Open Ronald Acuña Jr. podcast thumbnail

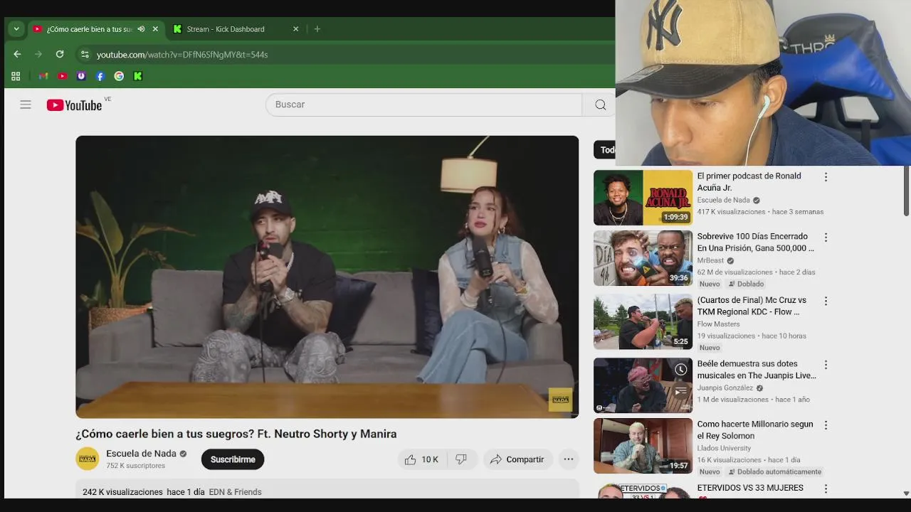[643, 198]
